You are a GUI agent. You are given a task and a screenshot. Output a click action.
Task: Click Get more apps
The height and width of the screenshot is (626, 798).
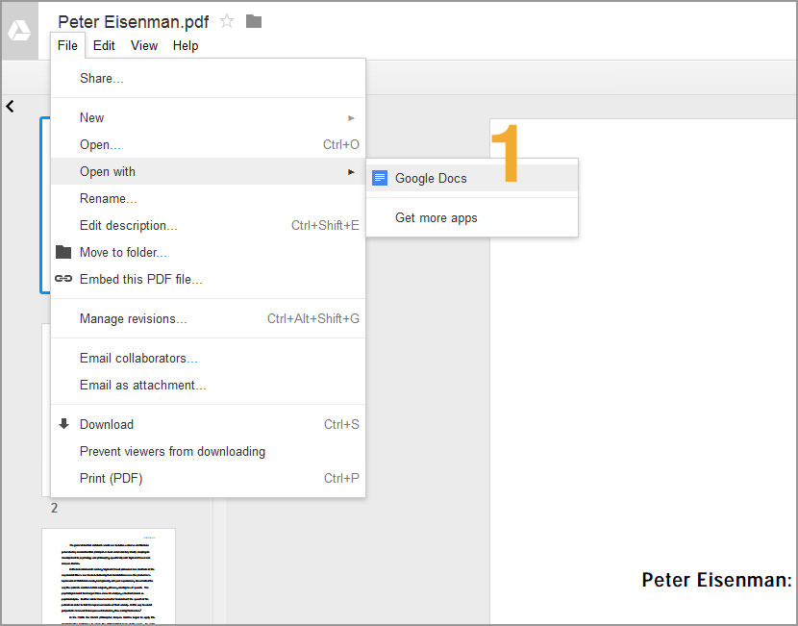[436, 217]
